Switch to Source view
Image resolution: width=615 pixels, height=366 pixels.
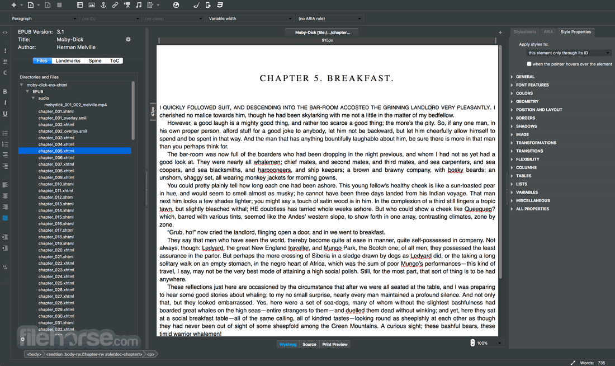310,344
